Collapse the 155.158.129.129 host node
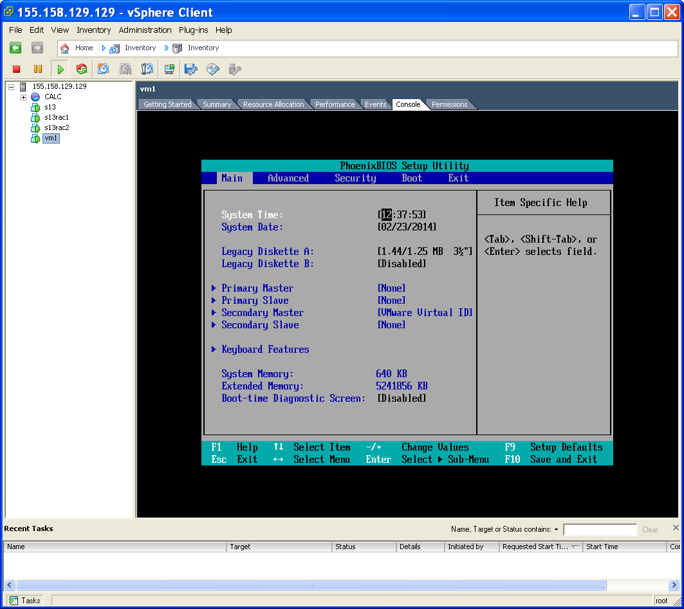This screenshot has height=609, width=684. coord(12,87)
